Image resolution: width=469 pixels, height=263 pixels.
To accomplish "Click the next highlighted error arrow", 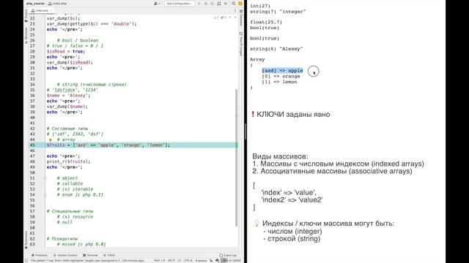I will (x=234, y=18).
